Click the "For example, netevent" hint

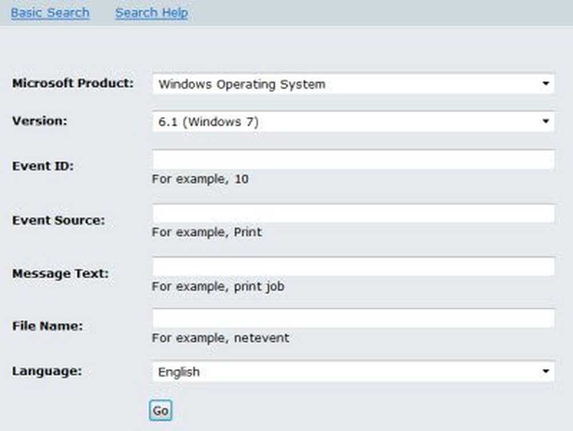(x=220, y=338)
